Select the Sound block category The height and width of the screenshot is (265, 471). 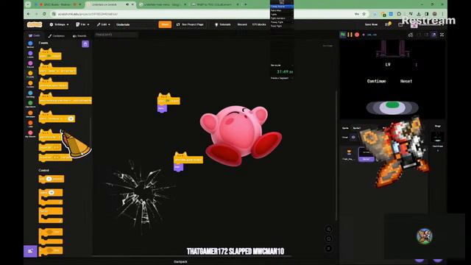click(30, 65)
